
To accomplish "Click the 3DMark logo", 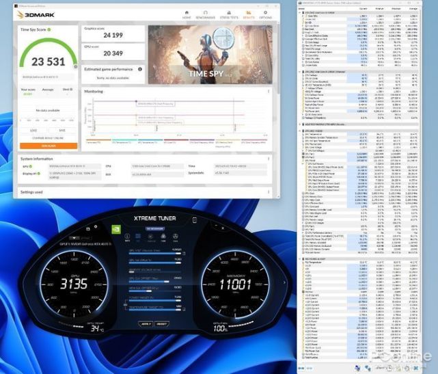I will (36, 15).
